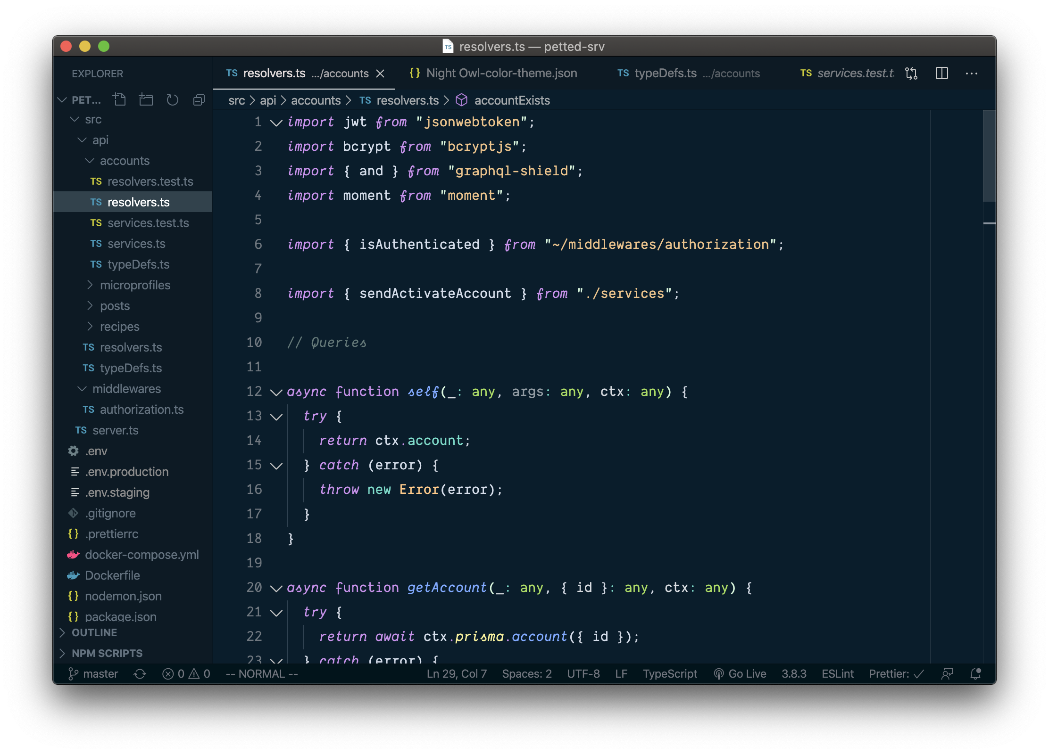Viewport: 1049px width, 754px height.
Task: Open the notifications bell
Action: (976, 674)
